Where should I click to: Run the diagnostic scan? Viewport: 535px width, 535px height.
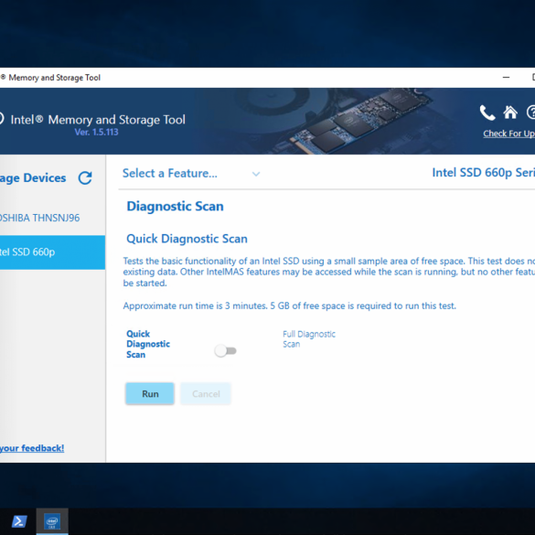(x=150, y=394)
